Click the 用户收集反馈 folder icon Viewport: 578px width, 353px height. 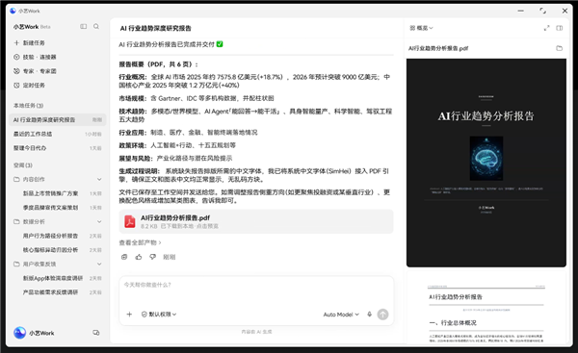click(x=16, y=264)
